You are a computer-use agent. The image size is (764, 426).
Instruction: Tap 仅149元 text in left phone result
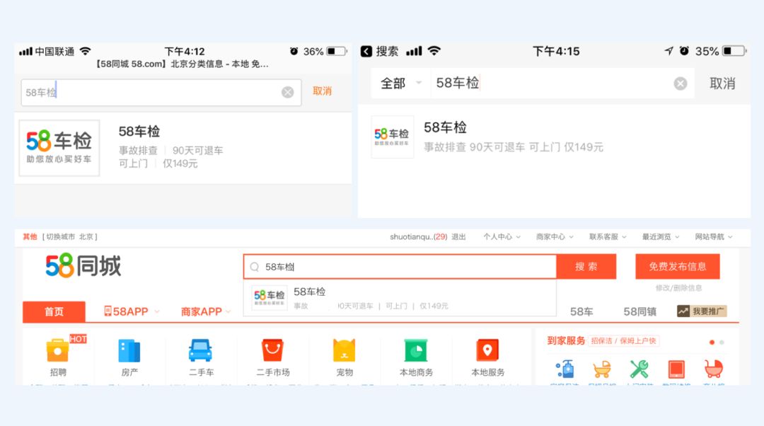tap(180, 163)
